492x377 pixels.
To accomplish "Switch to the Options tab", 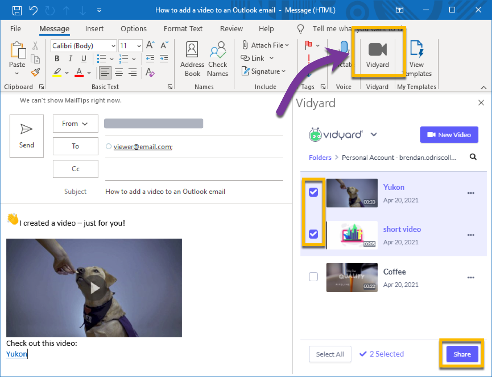I will (x=134, y=29).
